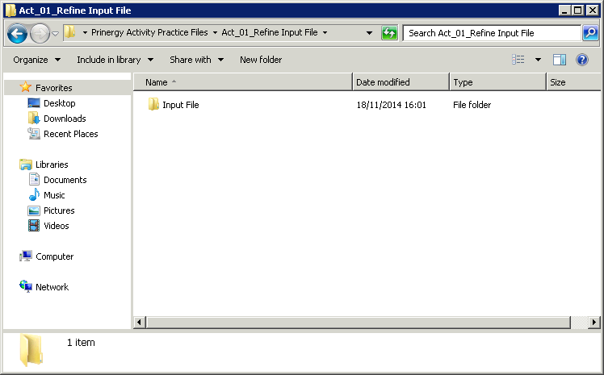The image size is (604, 375).
Task: Sort by Size column header
Action: coord(573,82)
